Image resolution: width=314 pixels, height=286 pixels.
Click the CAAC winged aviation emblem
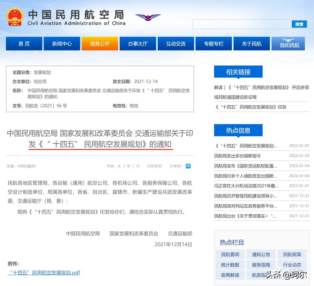(148, 17)
